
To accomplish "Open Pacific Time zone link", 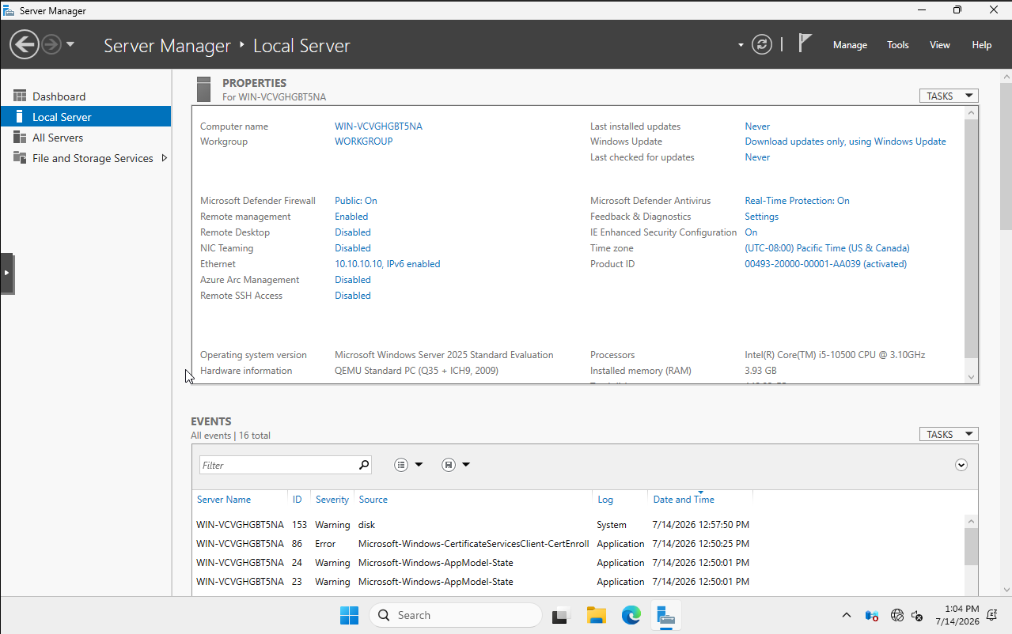I will [x=827, y=248].
